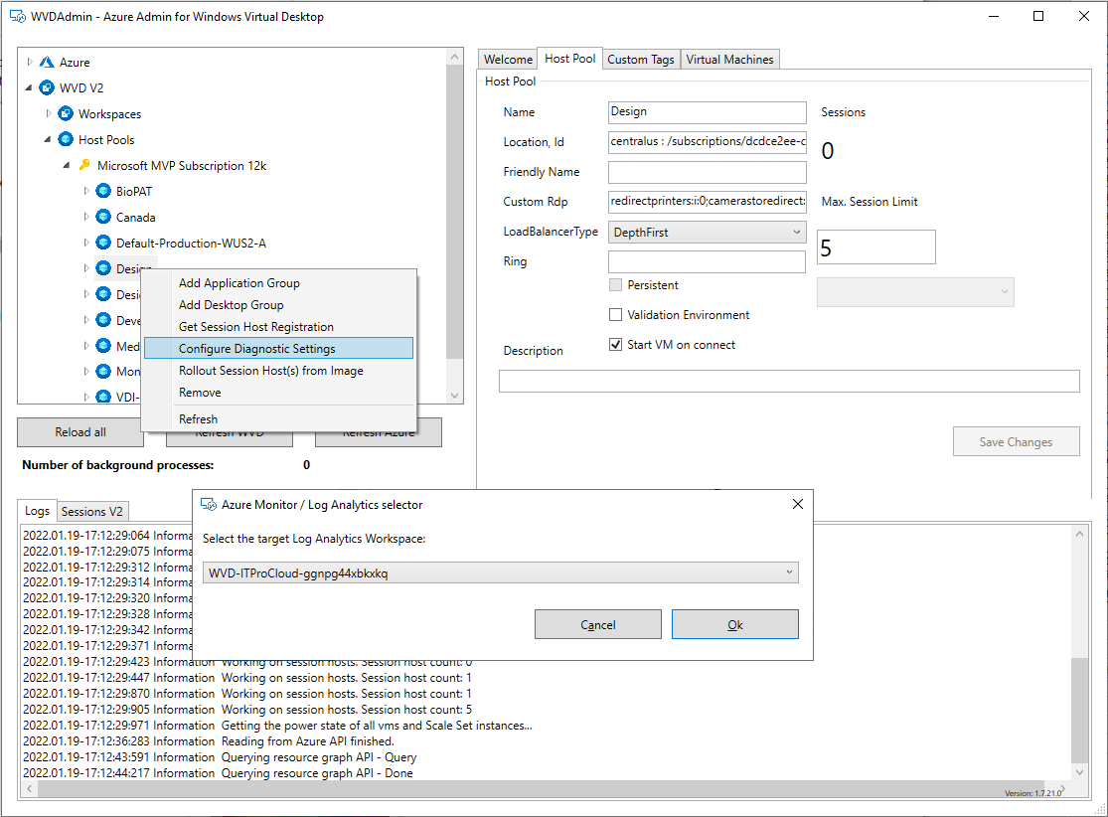Screen dimensions: 1108x817
Task: Select Configure Diagnostic Settings
Action: coord(278,349)
